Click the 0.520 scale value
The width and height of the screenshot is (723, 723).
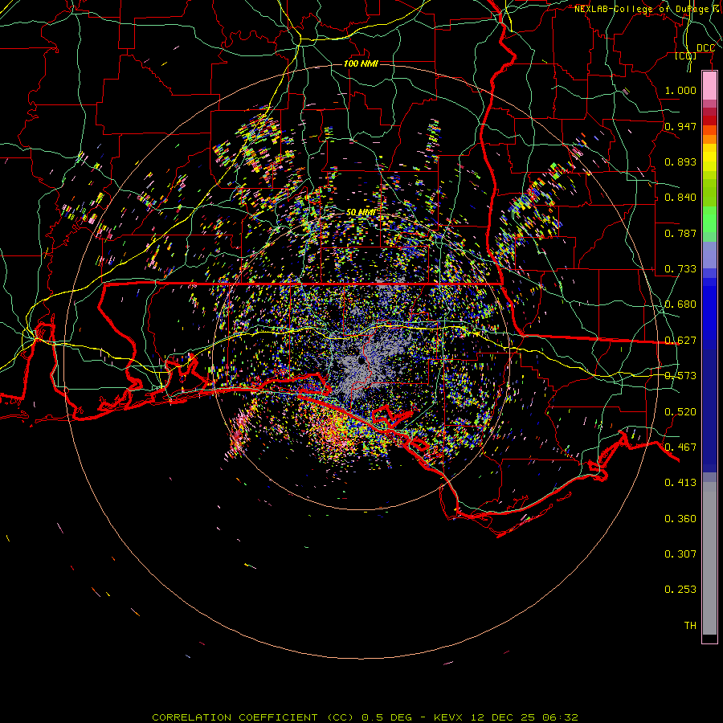coord(680,412)
